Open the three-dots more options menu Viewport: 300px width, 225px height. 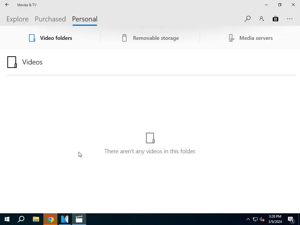coord(290,19)
